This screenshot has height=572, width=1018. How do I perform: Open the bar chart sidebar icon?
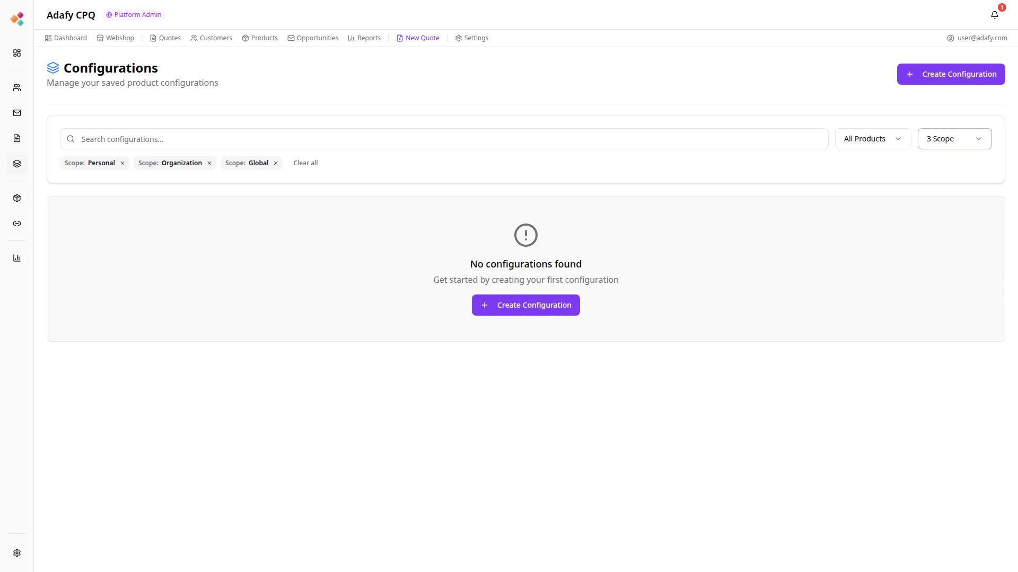coord(17,258)
